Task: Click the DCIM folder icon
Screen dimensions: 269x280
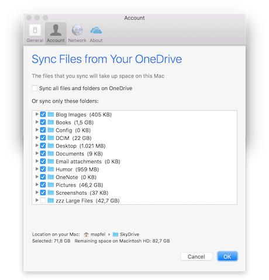Action: [x=51, y=138]
